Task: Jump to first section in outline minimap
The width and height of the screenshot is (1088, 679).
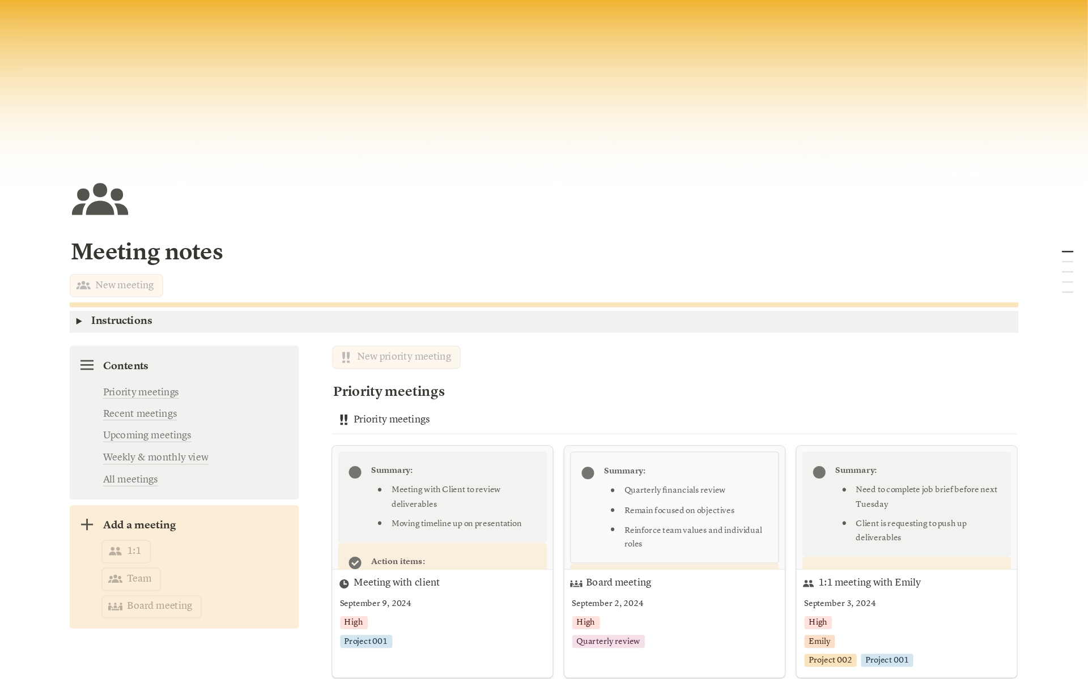Action: (x=1067, y=251)
